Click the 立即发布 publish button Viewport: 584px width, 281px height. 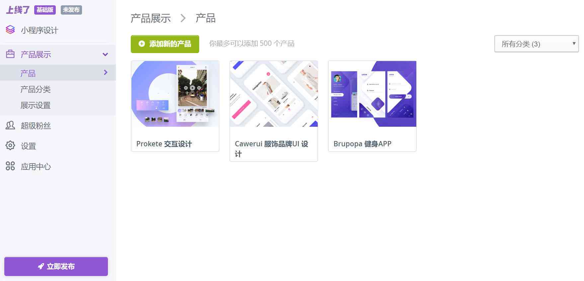click(x=56, y=266)
